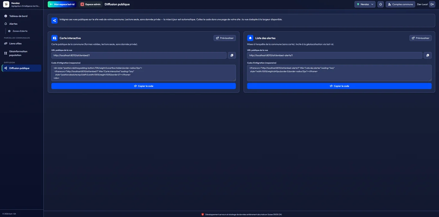Screen dimensions: 439x217
Task: Copy the Liste des alertes embed code
Action: (339, 86)
